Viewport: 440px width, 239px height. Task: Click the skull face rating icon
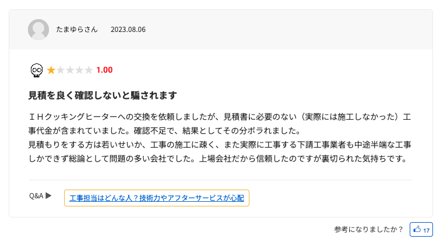[x=36, y=70]
